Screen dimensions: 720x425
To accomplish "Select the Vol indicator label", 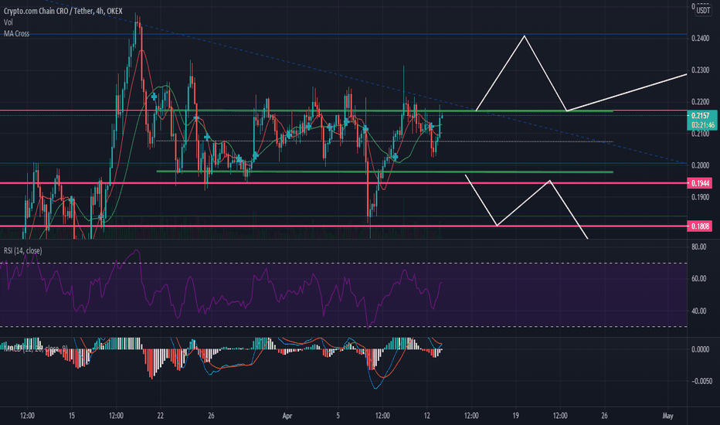I will (x=8, y=22).
